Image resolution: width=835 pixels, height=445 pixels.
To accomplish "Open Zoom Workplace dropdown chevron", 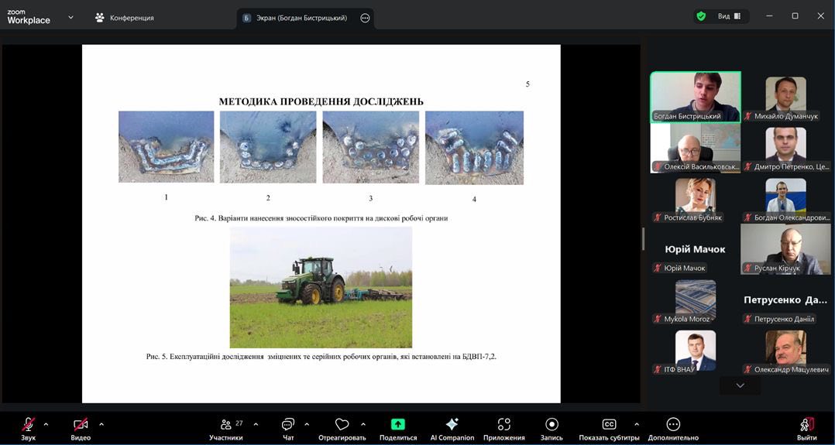I will [70, 17].
